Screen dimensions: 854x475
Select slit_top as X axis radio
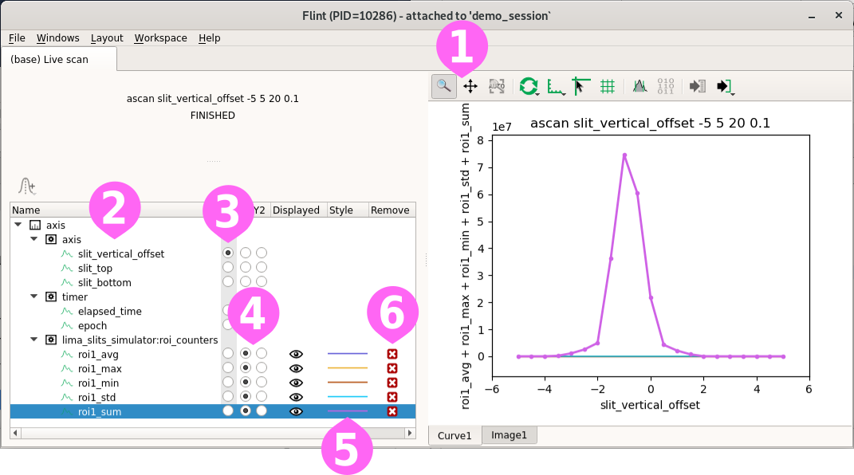pos(228,267)
